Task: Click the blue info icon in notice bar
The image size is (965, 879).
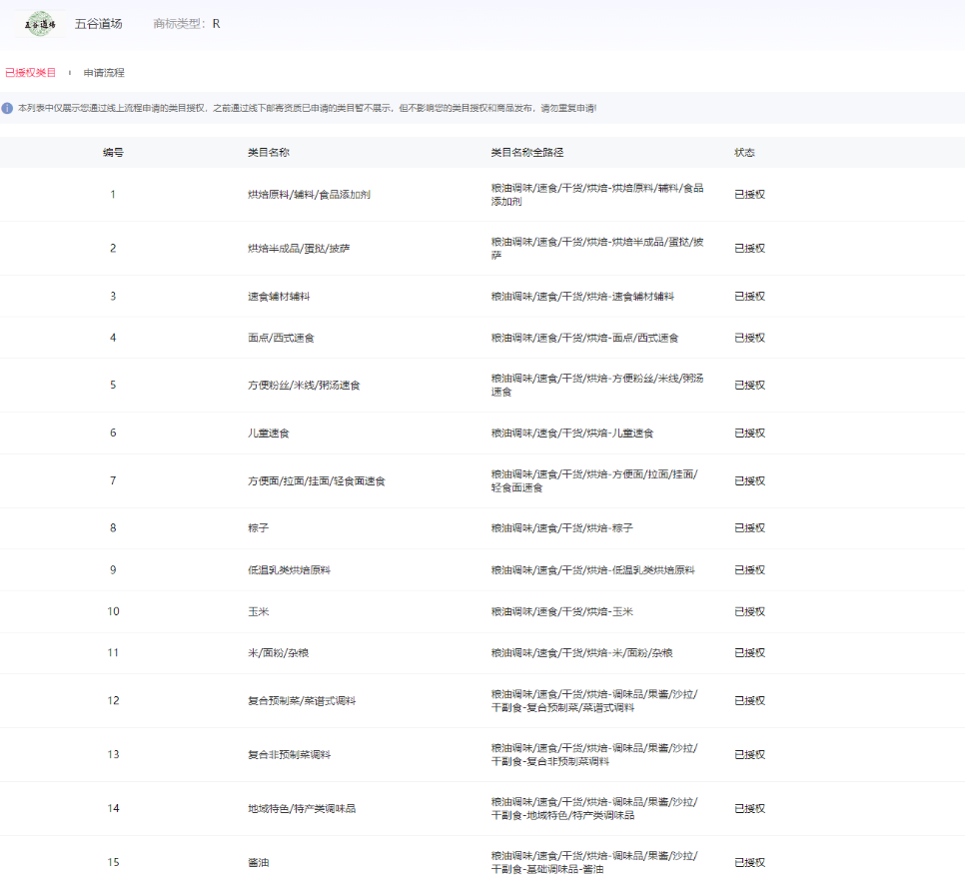Action: [x=8, y=108]
